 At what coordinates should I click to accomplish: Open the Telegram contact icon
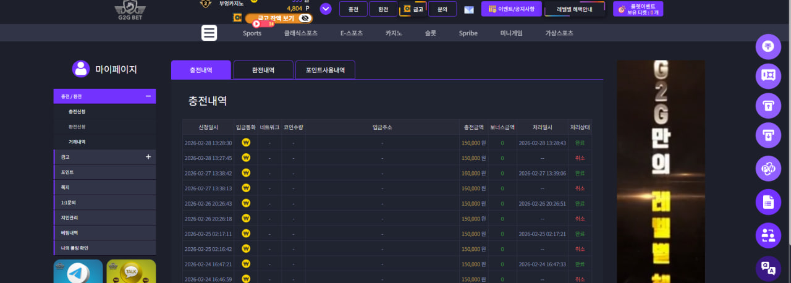[x=78, y=272]
